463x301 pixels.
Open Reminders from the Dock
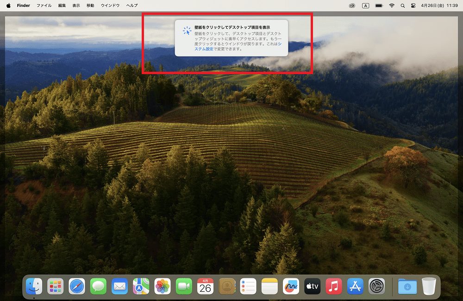(x=248, y=286)
